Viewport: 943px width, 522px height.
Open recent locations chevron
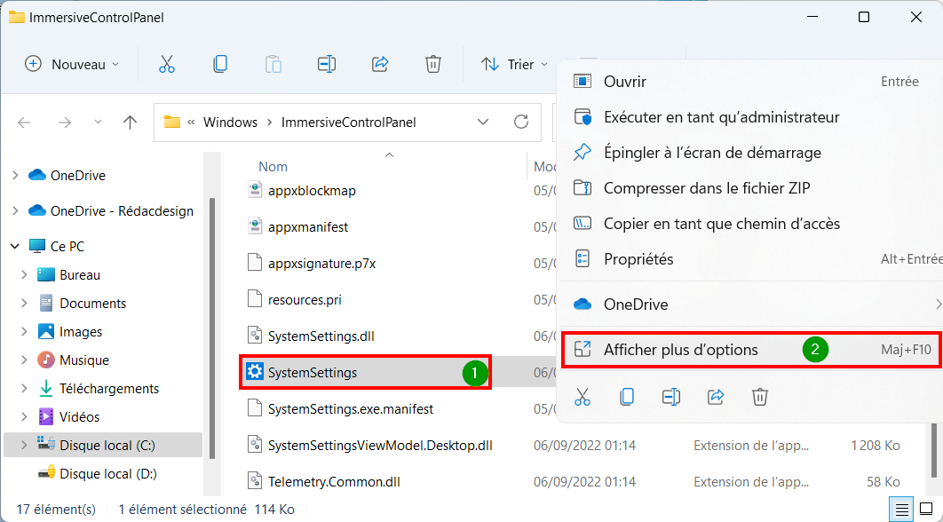click(98, 123)
